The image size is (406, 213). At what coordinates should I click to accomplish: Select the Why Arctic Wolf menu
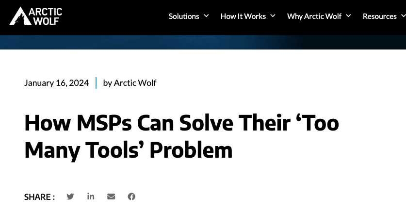[314, 16]
